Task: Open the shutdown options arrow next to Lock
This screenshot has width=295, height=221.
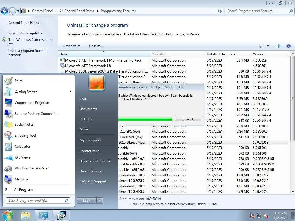Action: click(99, 201)
